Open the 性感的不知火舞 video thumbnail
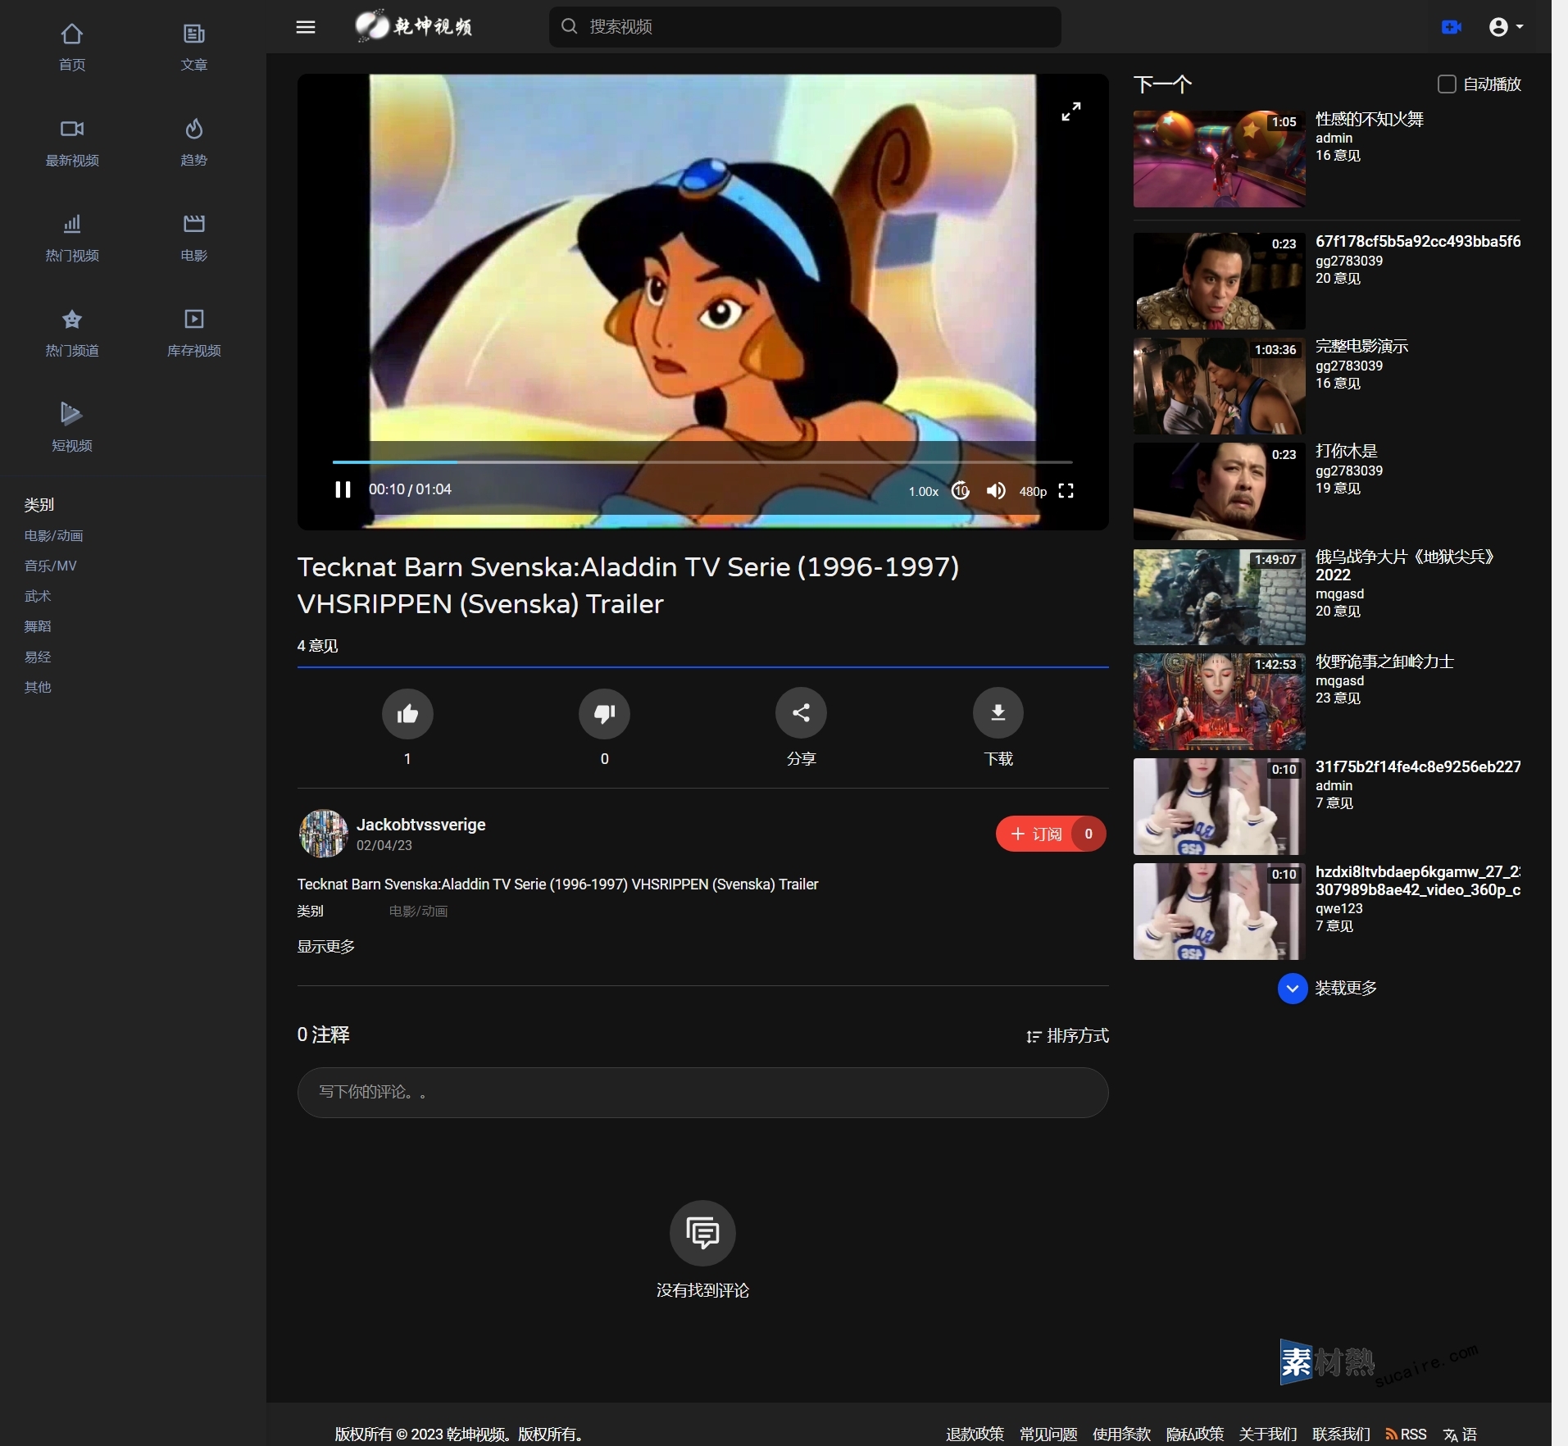1568x1446 pixels. pyautogui.click(x=1219, y=159)
